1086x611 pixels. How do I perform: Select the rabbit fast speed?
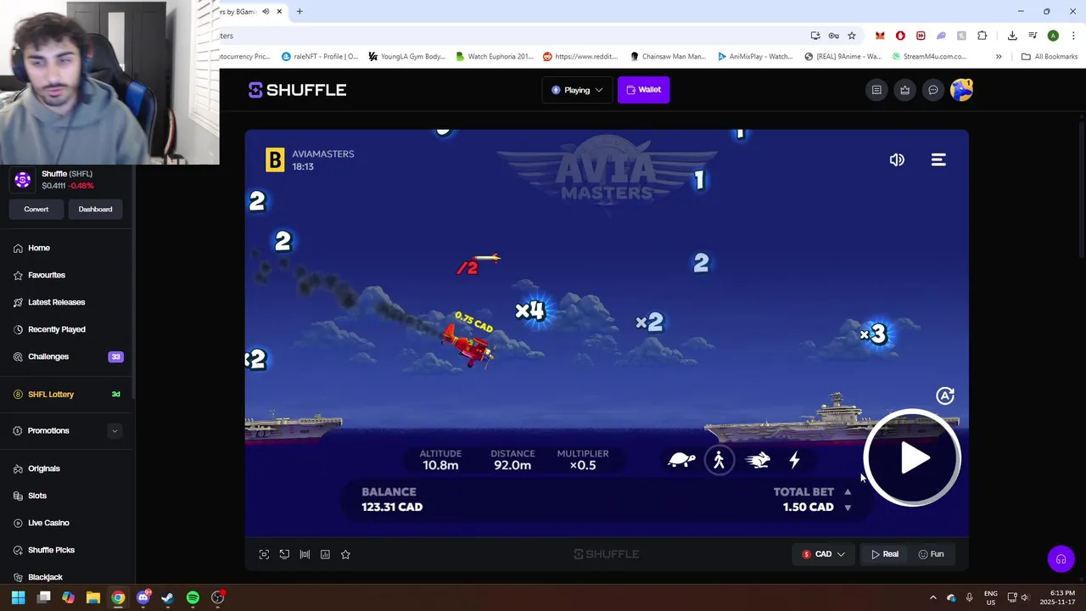(x=758, y=460)
